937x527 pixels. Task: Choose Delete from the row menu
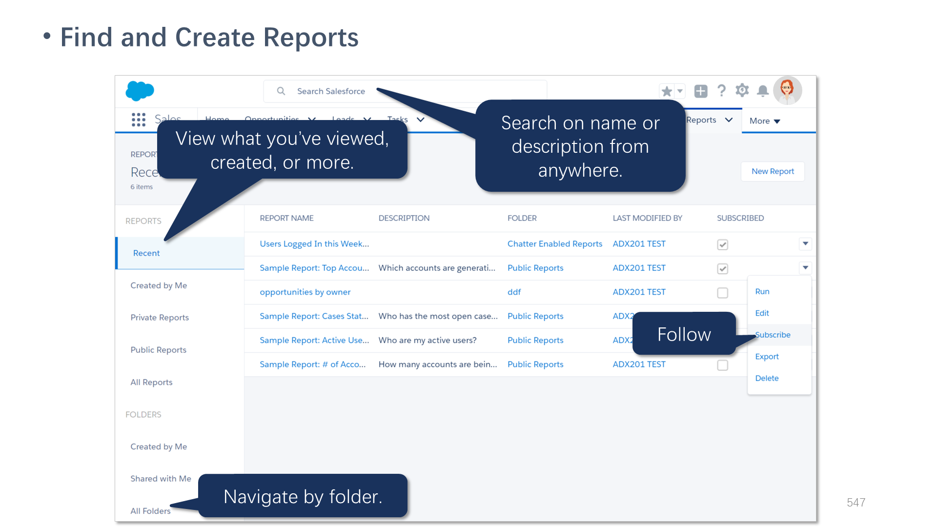pyautogui.click(x=767, y=378)
